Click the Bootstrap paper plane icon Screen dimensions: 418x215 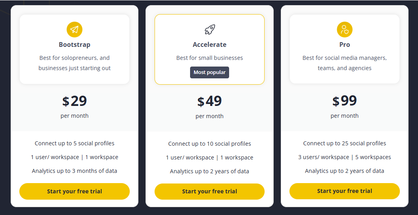[75, 30]
